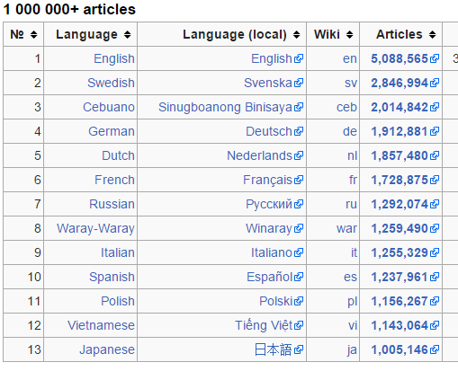Open the Waray-Waray language link
Viewport: 458px width, 380px height.
pos(95,228)
